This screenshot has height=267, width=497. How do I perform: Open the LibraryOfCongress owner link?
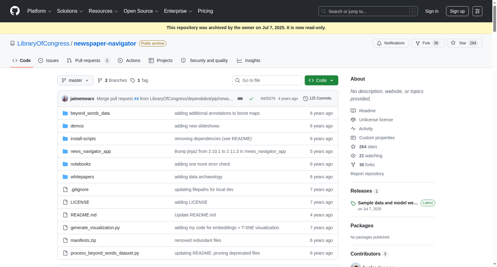coord(43,43)
